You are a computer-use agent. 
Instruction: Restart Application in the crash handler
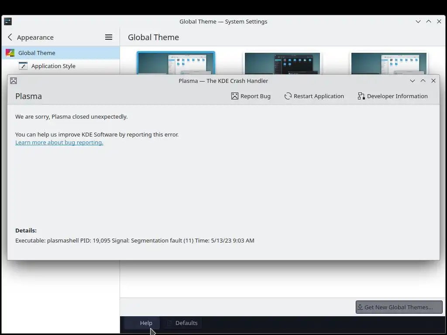pos(314,96)
